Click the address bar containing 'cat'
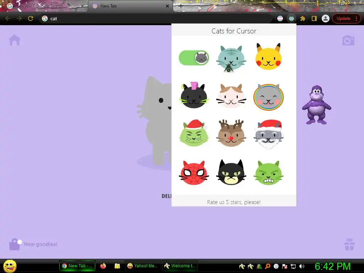 tap(156, 18)
